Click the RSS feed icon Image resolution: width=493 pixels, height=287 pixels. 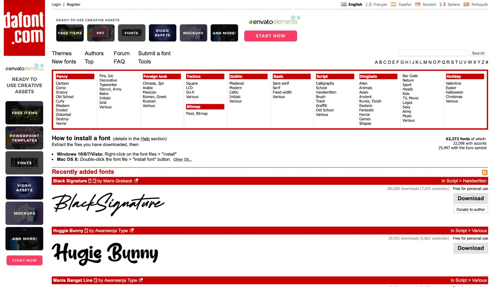484,172
